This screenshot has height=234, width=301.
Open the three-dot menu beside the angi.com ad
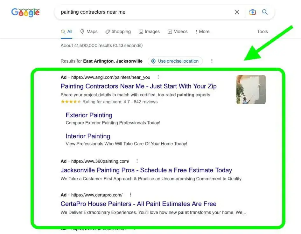158,77
